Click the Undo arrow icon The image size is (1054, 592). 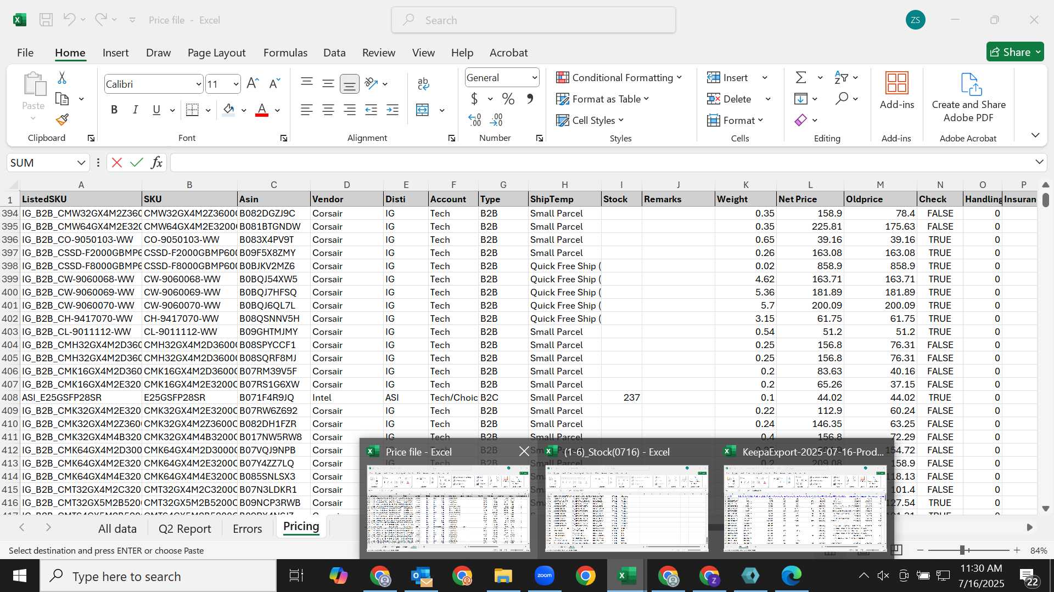[69, 20]
